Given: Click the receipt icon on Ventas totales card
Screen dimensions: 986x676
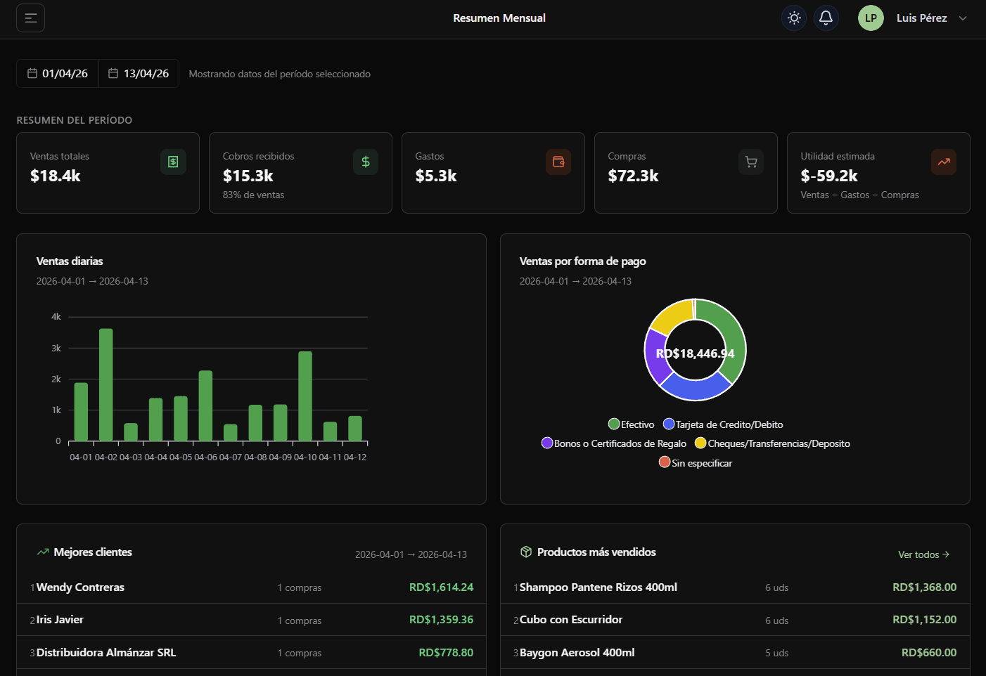Looking at the screenshot, I should click(173, 162).
